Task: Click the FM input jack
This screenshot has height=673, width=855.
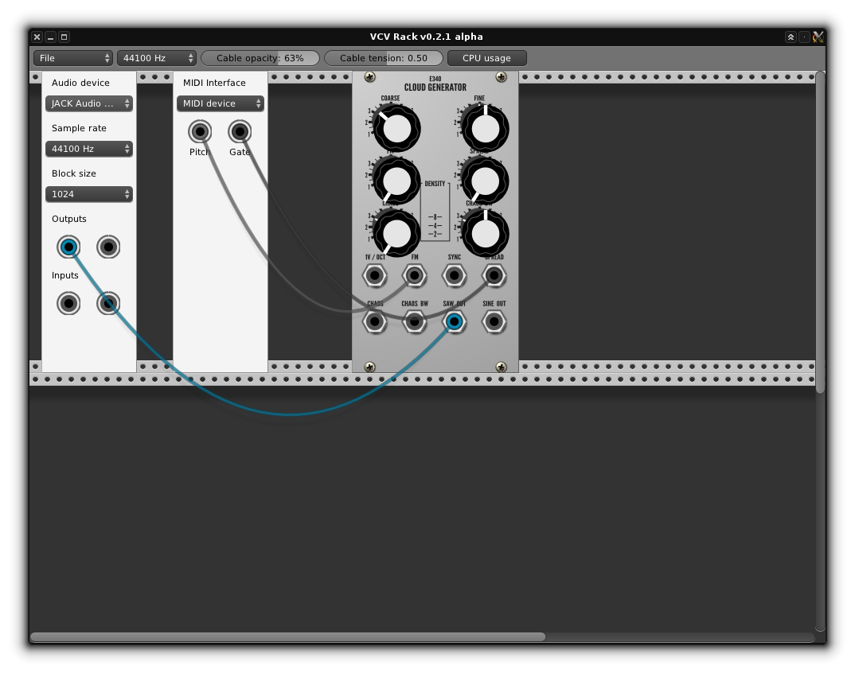Action: pyautogui.click(x=415, y=276)
